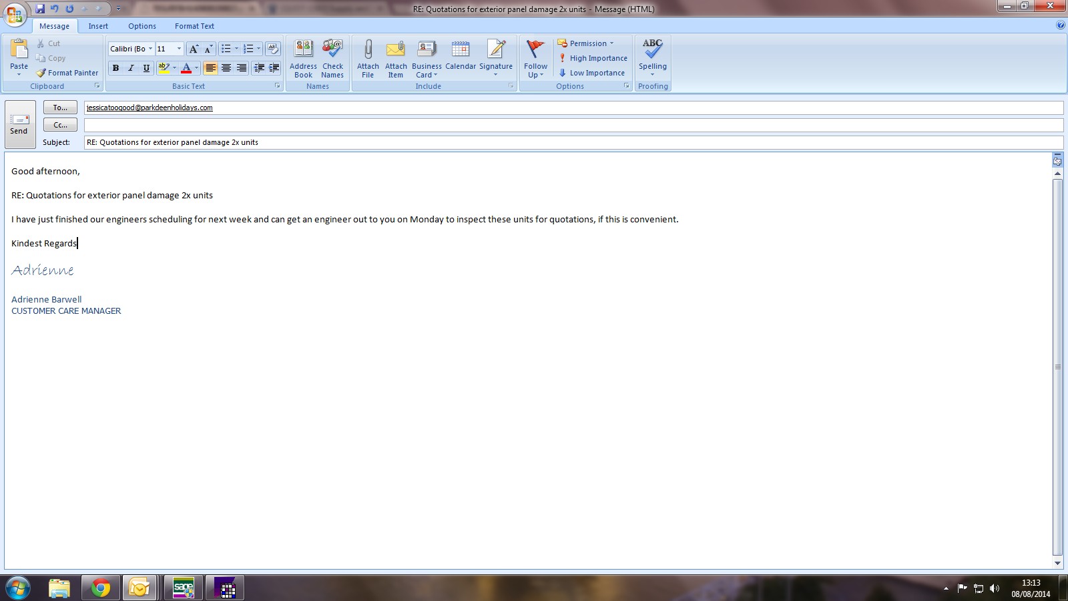
Task: Open the round Office button menu
Action: point(15,13)
